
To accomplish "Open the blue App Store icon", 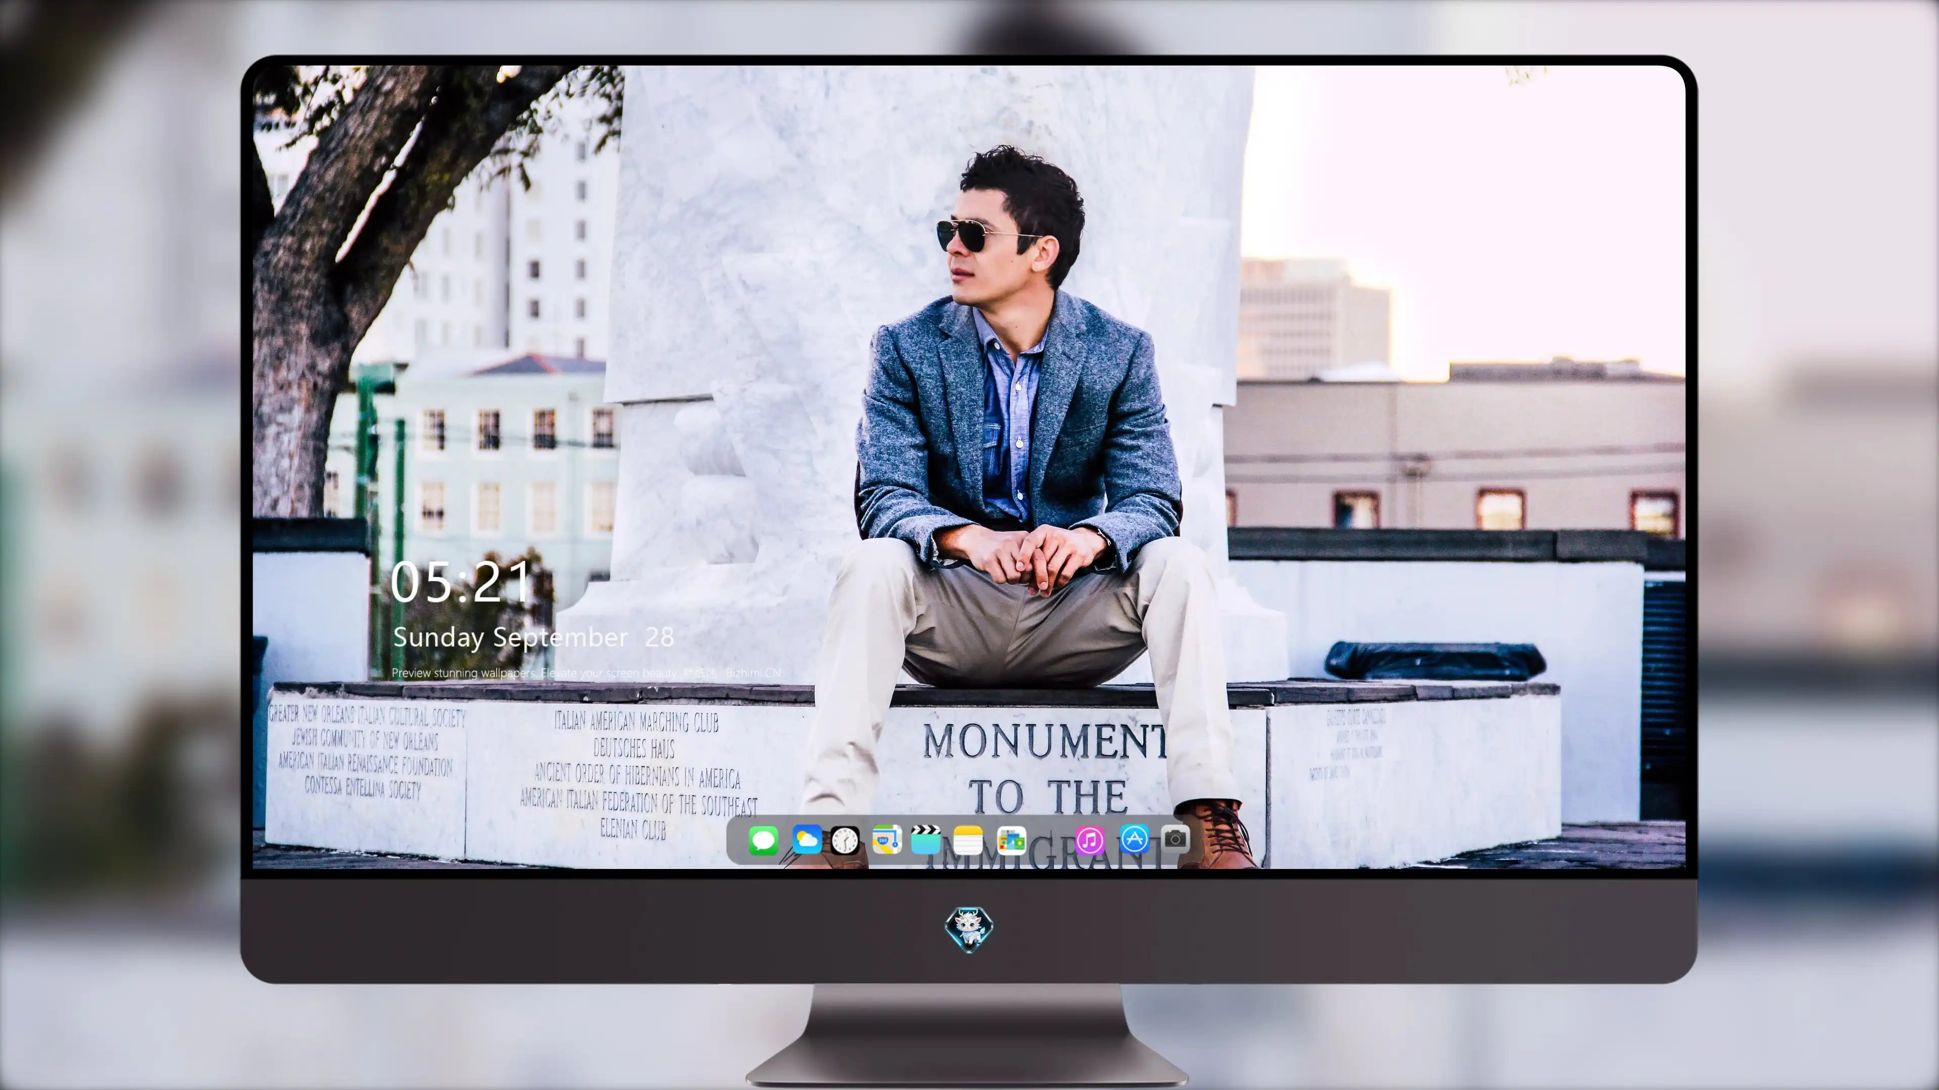I will (1134, 839).
